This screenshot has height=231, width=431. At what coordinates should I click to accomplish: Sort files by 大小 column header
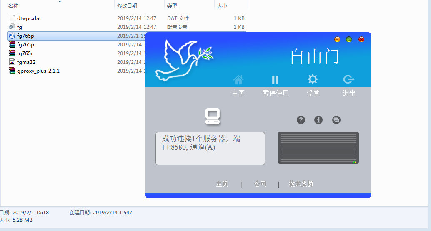[x=222, y=5]
